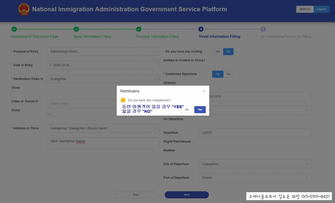Click the plus icon to add transit city
The width and height of the screenshot is (335, 203).
(50, 114)
